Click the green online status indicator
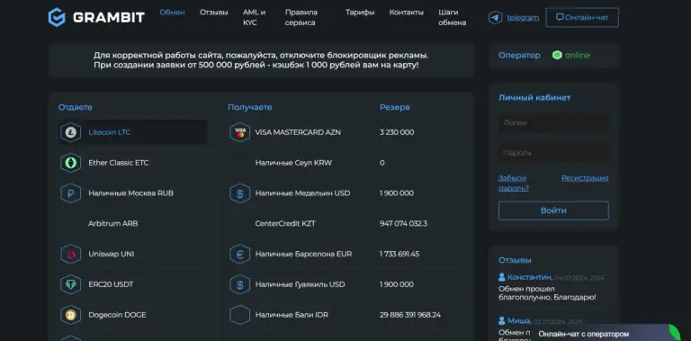This screenshot has height=341, width=691. click(557, 55)
